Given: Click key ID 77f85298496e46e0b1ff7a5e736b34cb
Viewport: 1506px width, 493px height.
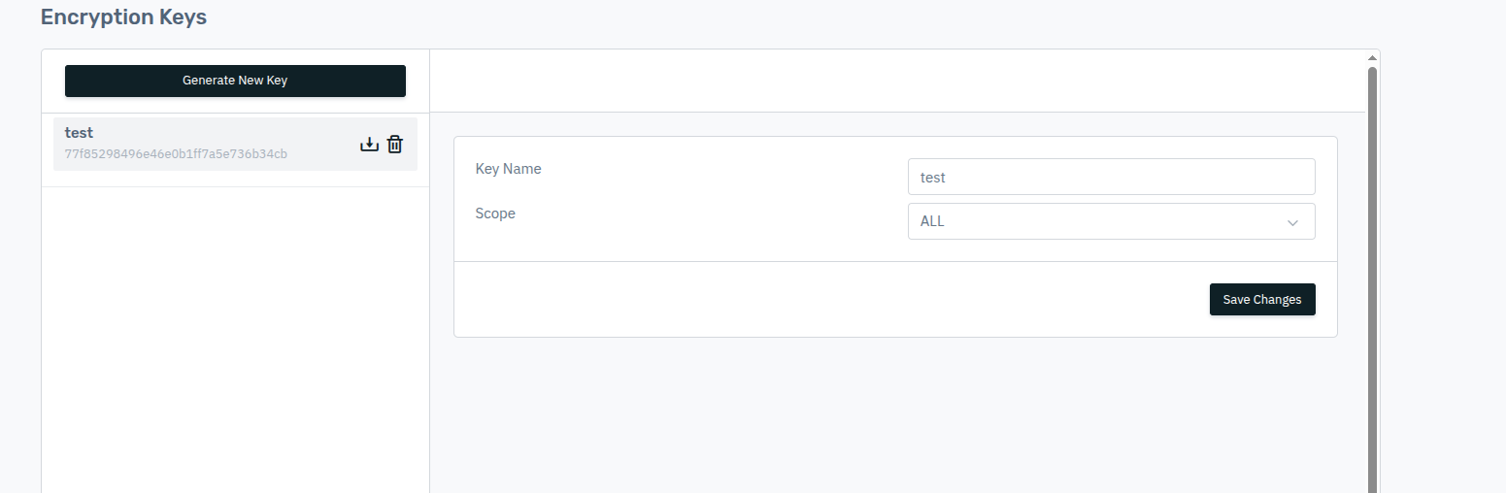Looking at the screenshot, I should tap(176, 154).
